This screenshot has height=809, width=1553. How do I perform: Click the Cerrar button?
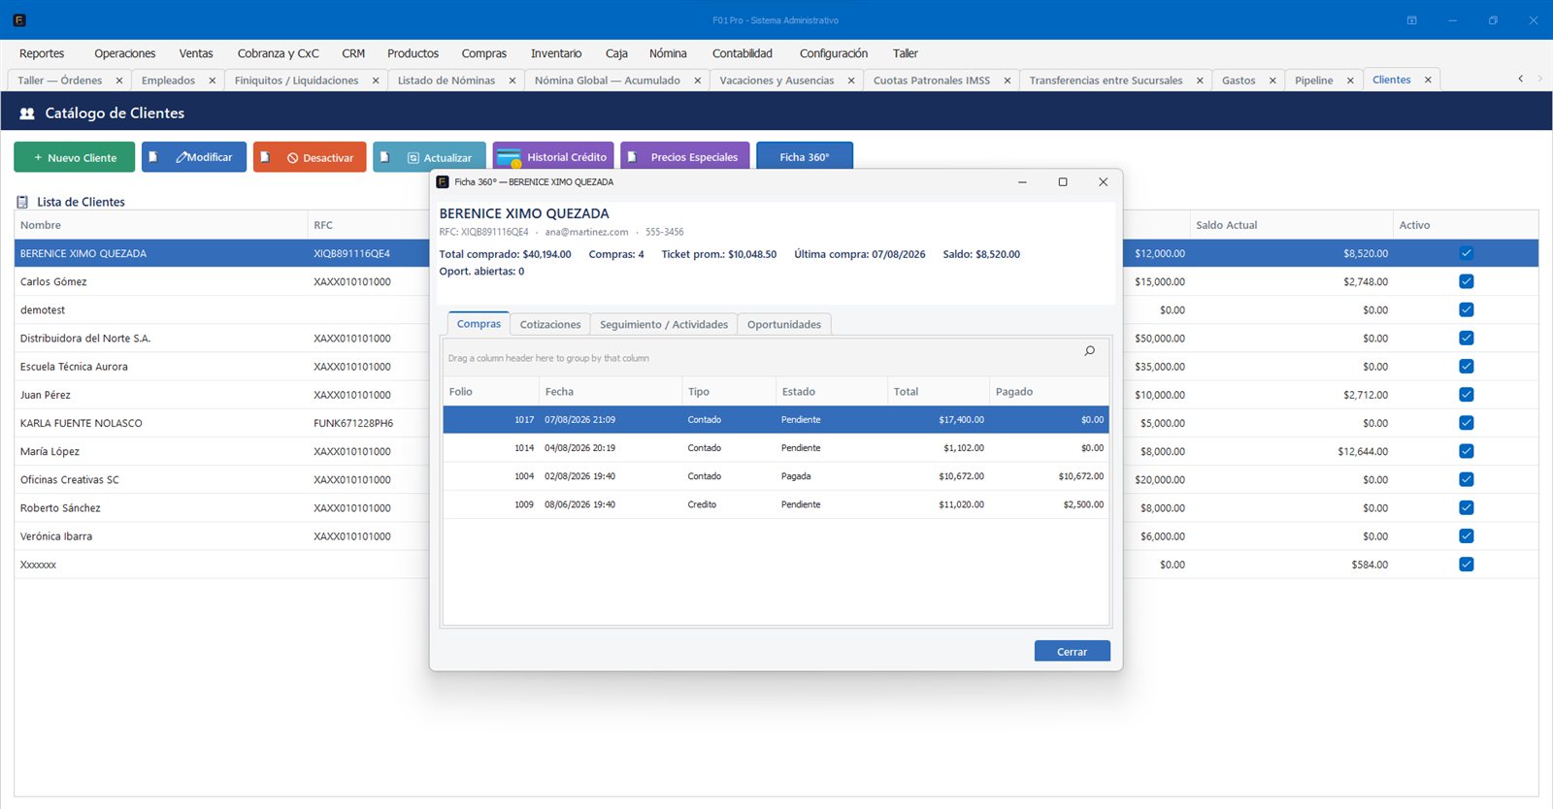coord(1072,652)
